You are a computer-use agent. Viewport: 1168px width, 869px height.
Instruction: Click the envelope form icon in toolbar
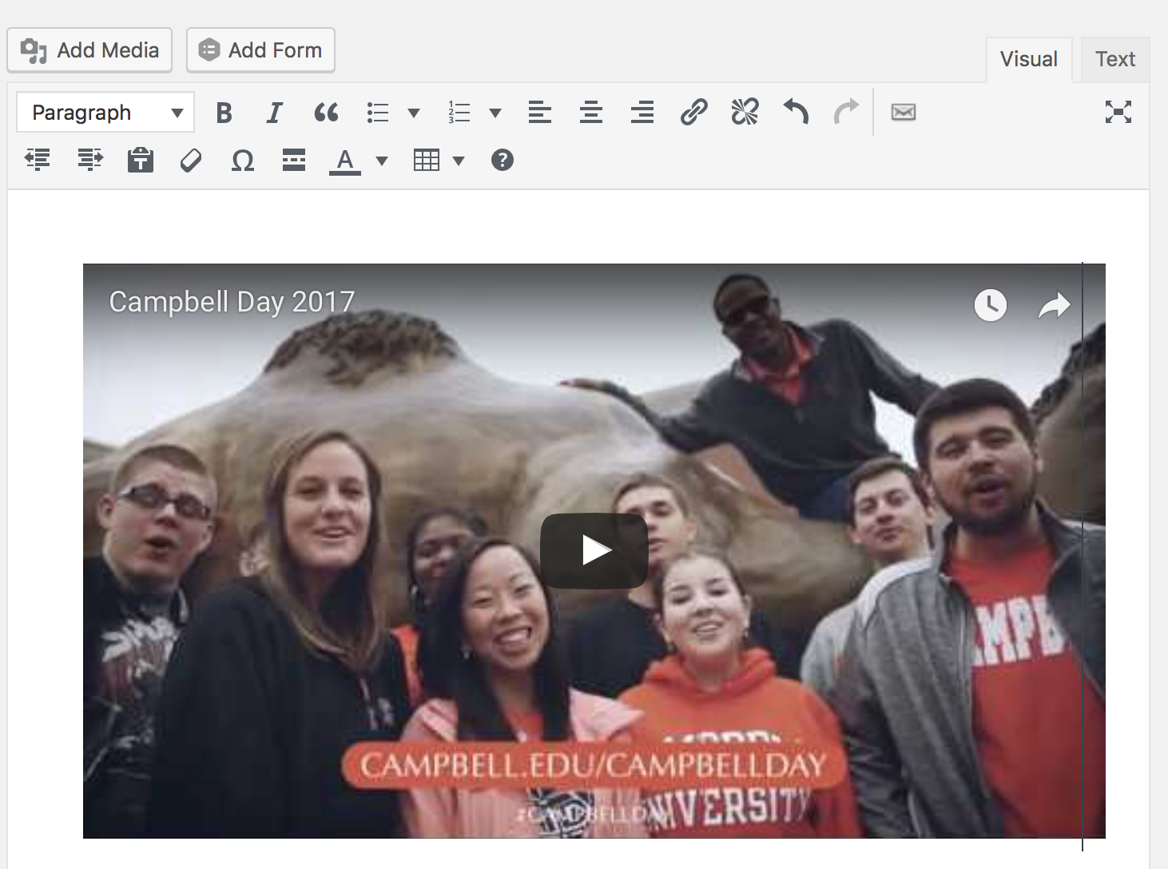tap(904, 113)
